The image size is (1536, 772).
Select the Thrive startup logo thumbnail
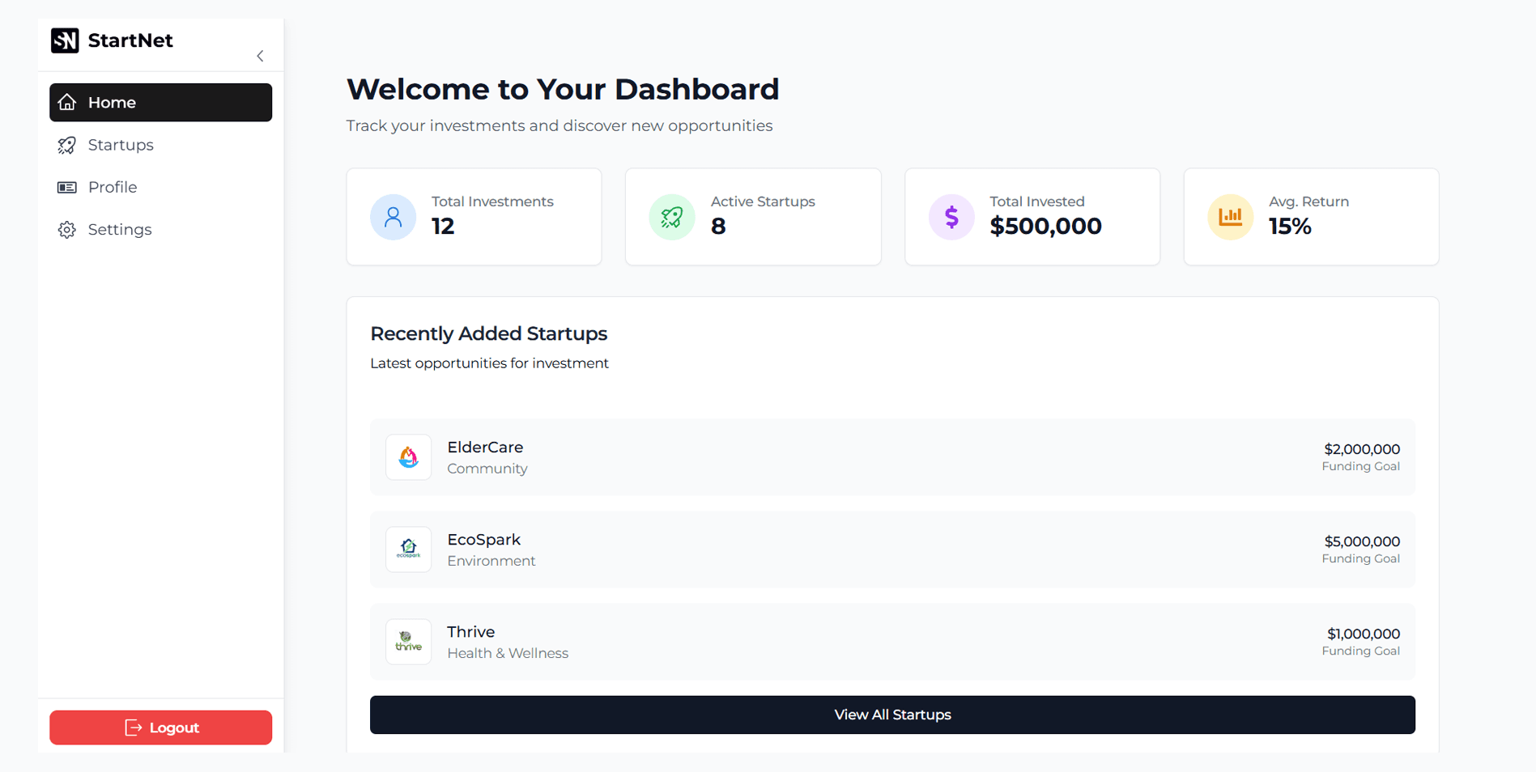[x=408, y=642]
